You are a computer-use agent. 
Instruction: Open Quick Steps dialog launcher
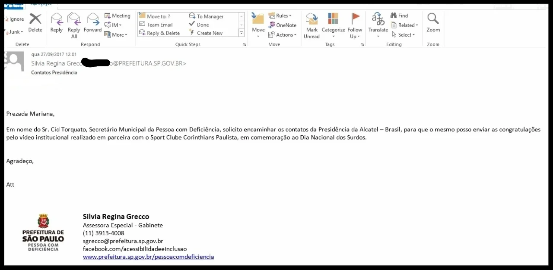[244, 45]
